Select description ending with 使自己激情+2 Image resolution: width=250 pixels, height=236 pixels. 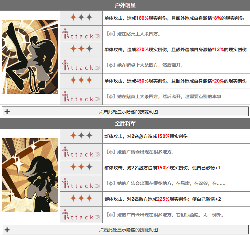[x=162, y=199]
